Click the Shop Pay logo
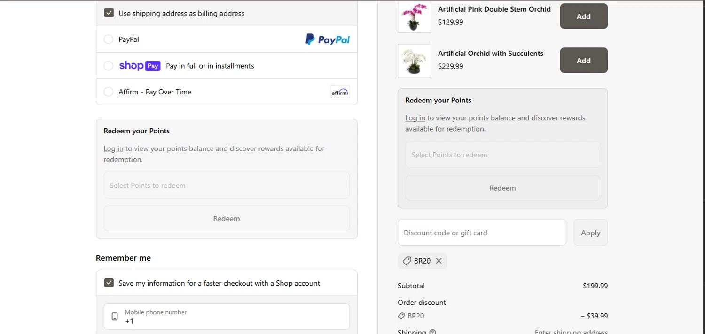 [x=140, y=66]
